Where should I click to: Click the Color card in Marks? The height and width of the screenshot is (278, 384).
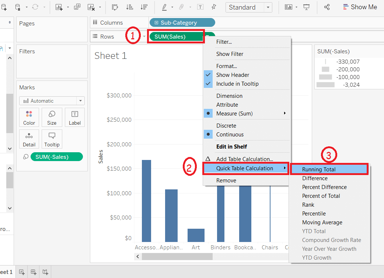29,117
